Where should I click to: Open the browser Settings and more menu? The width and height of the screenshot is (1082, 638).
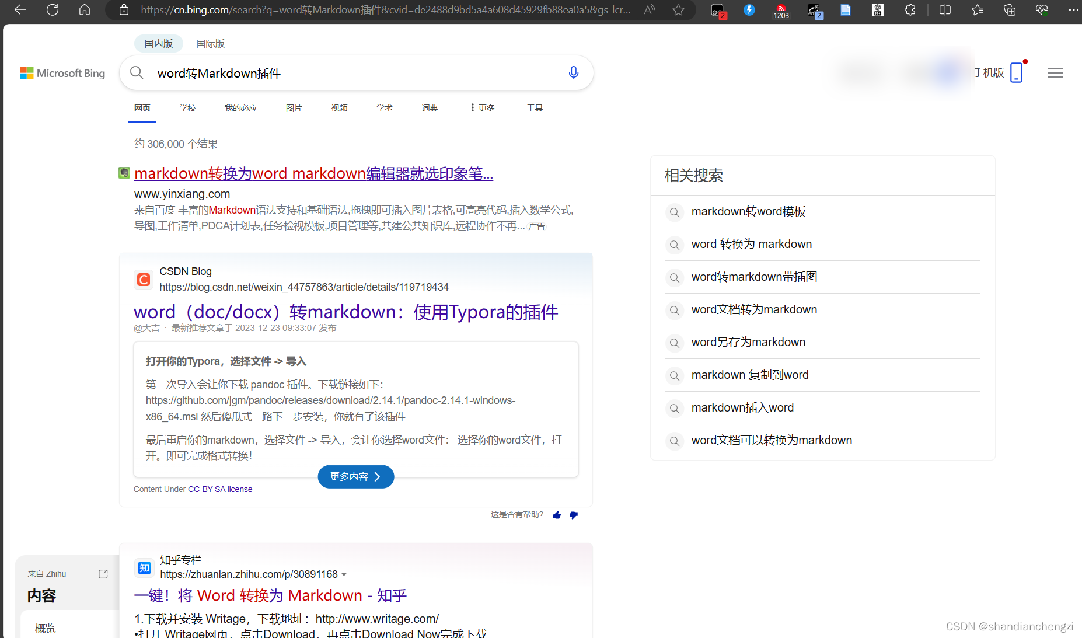[x=1073, y=10]
